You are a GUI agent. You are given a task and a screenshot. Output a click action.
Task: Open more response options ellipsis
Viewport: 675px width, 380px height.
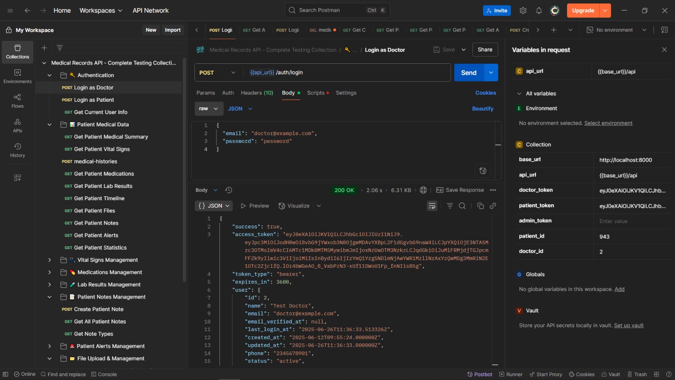coord(493,190)
